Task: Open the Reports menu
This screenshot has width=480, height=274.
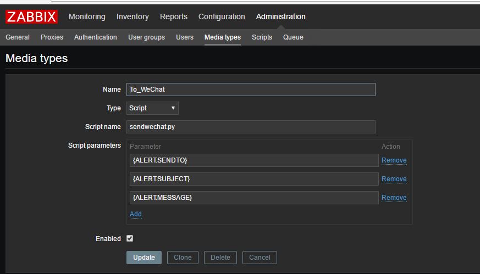Action: [174, 16]
